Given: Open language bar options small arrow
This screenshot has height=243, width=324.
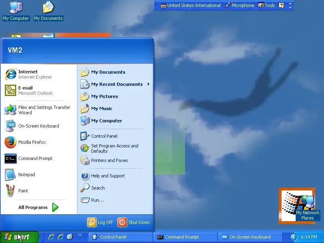Looking at the screenshot, I should pos(290,7).
